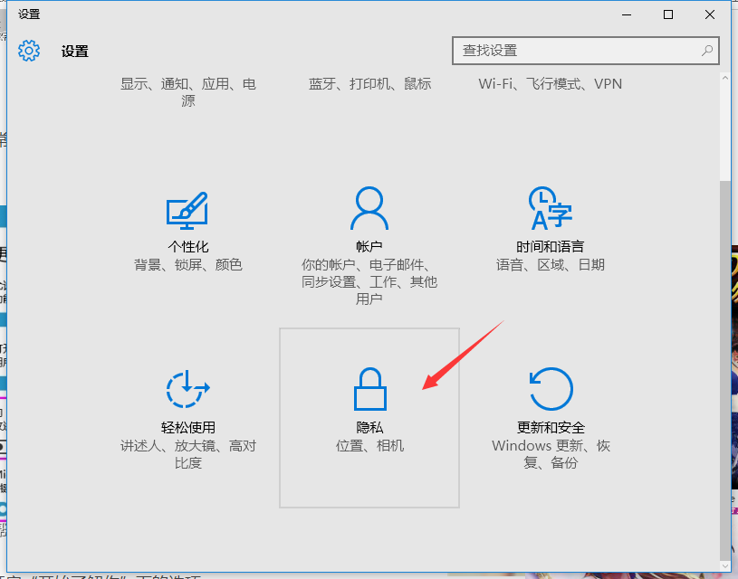This screenshot has width=738, height=579.
Task: Click the magnifier icon in the search box
Action: (706, 51)
